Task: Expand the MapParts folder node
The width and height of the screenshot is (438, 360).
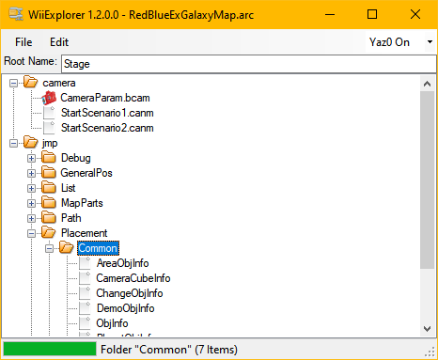Action: (x=31, y=203)
